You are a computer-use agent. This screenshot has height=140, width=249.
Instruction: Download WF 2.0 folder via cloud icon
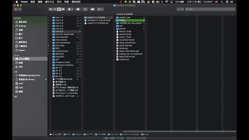point(77,68)
